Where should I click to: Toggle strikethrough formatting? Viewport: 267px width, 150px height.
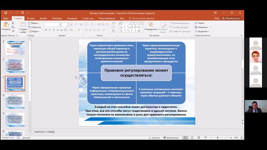[61, 30]
